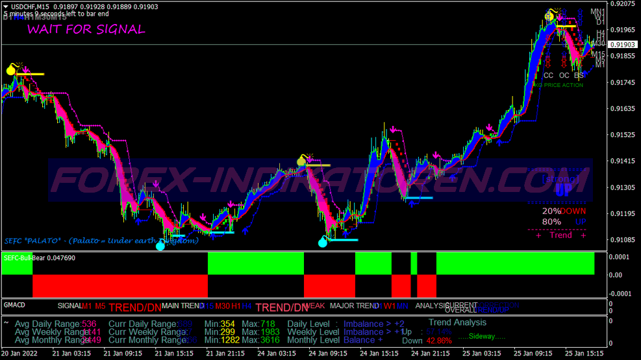Click the WAIT FOR SIGNAL label
Screen dimensions: 641x360
(x=86, y=29)
